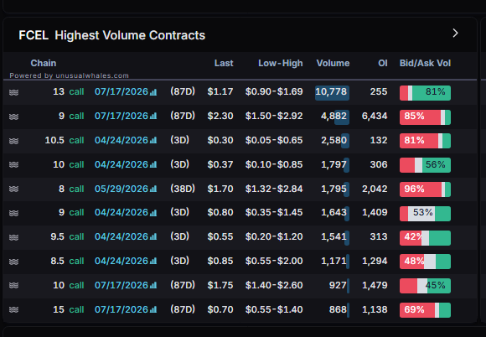
Task: Click the 45% bid/ask volume bar
Action: 425,286
